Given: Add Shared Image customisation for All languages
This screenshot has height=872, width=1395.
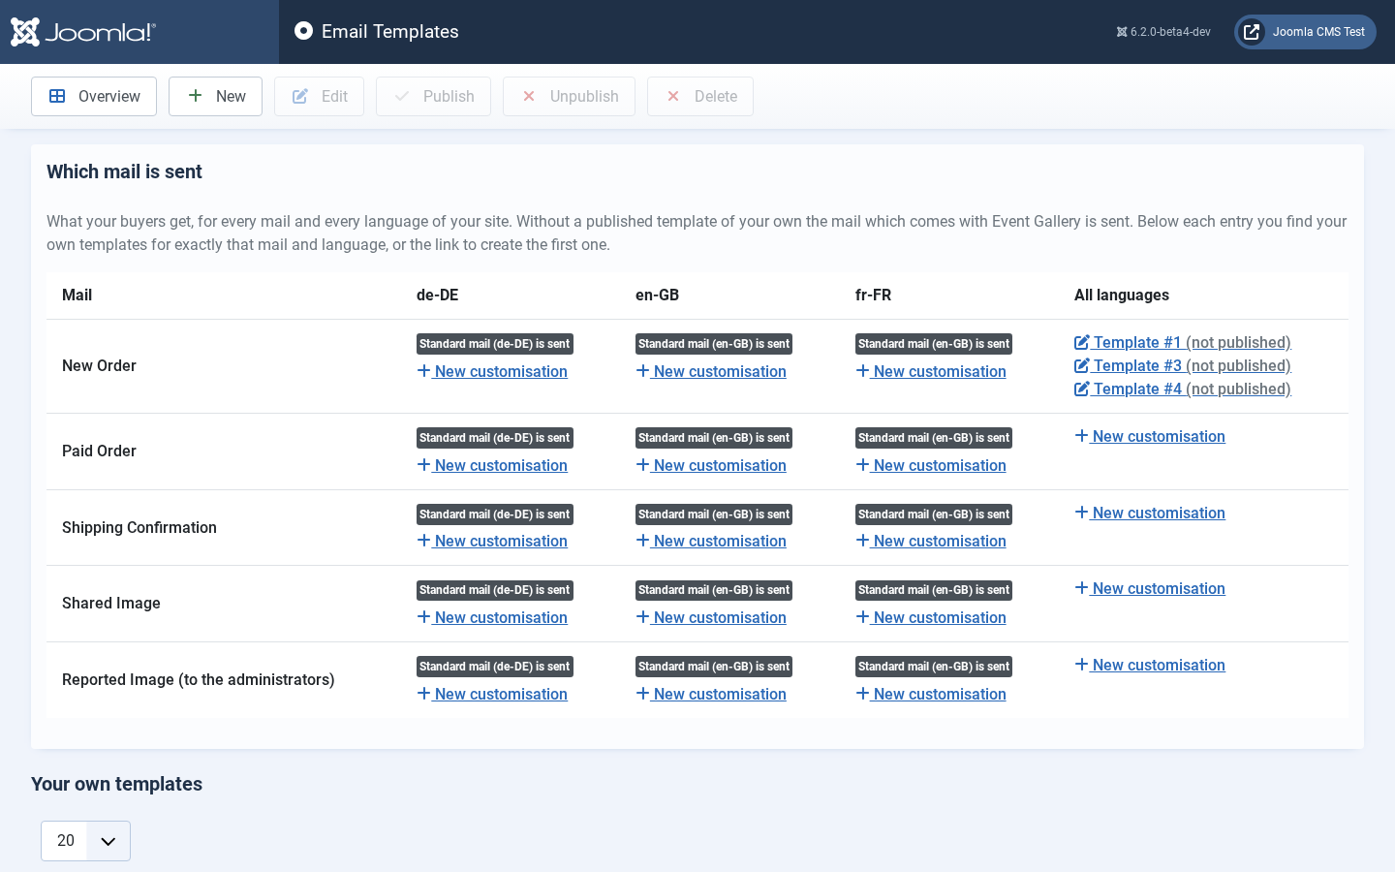Looking at the screenshot, I should [1150, 588].
